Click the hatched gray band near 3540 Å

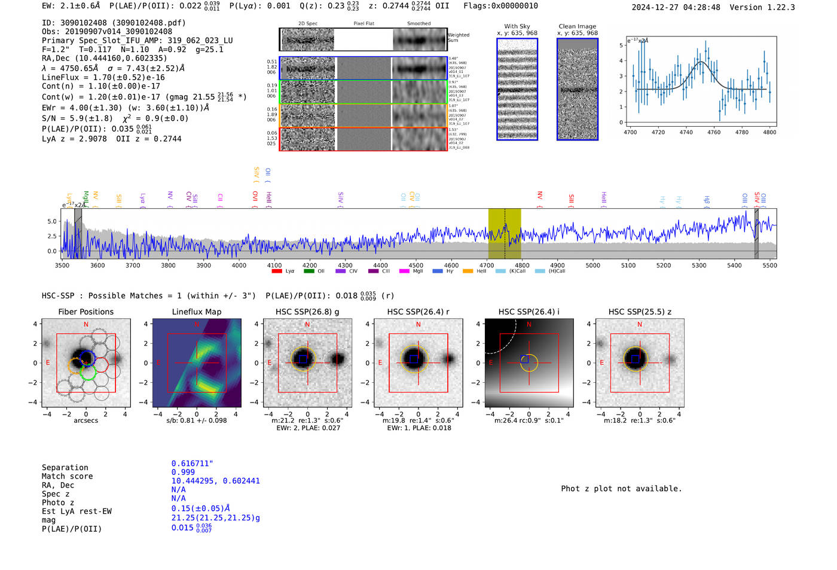[78, 234]
